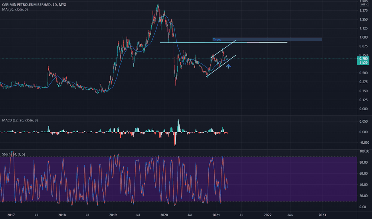Click the 2023 label on time axis
The height and width of the screenshot is (219, 372).
click(322, 215)
